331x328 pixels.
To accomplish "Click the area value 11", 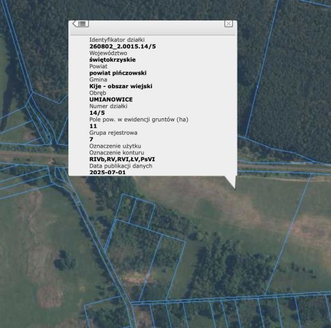I will pyautogui.click(x=93, y=126).
